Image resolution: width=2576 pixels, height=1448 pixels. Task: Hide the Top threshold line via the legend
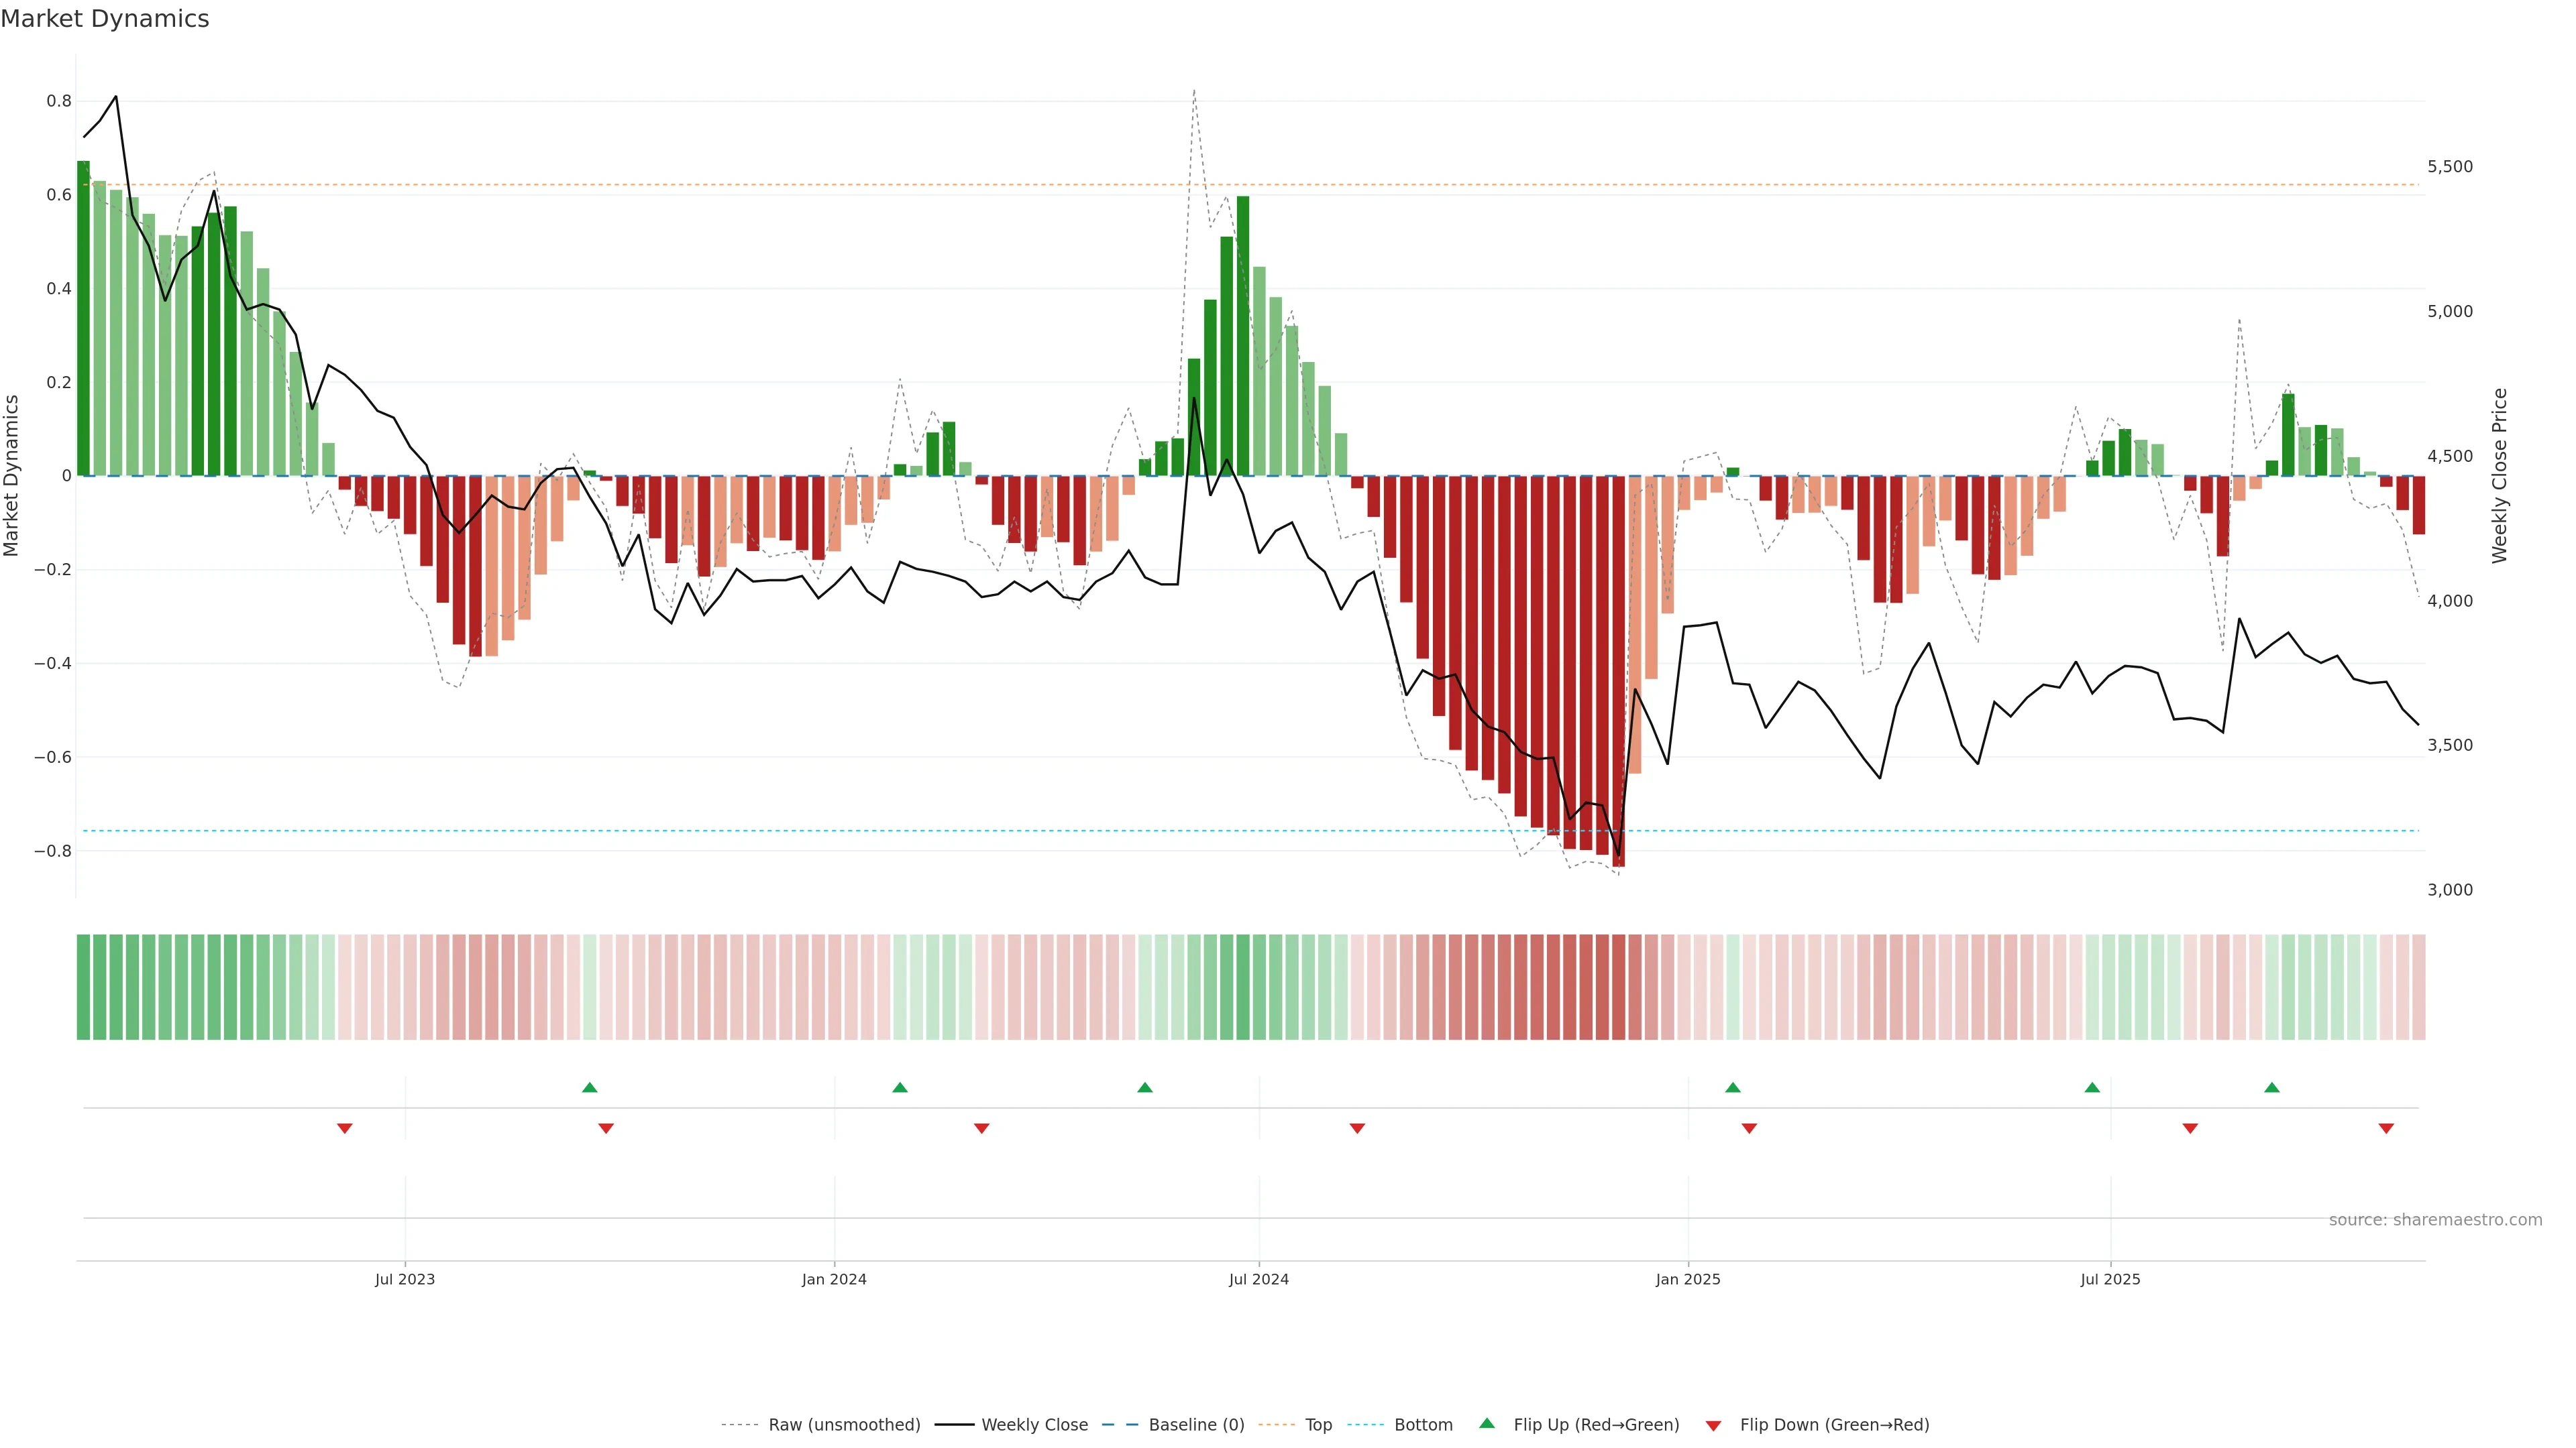click(x=1318, y=1425)
